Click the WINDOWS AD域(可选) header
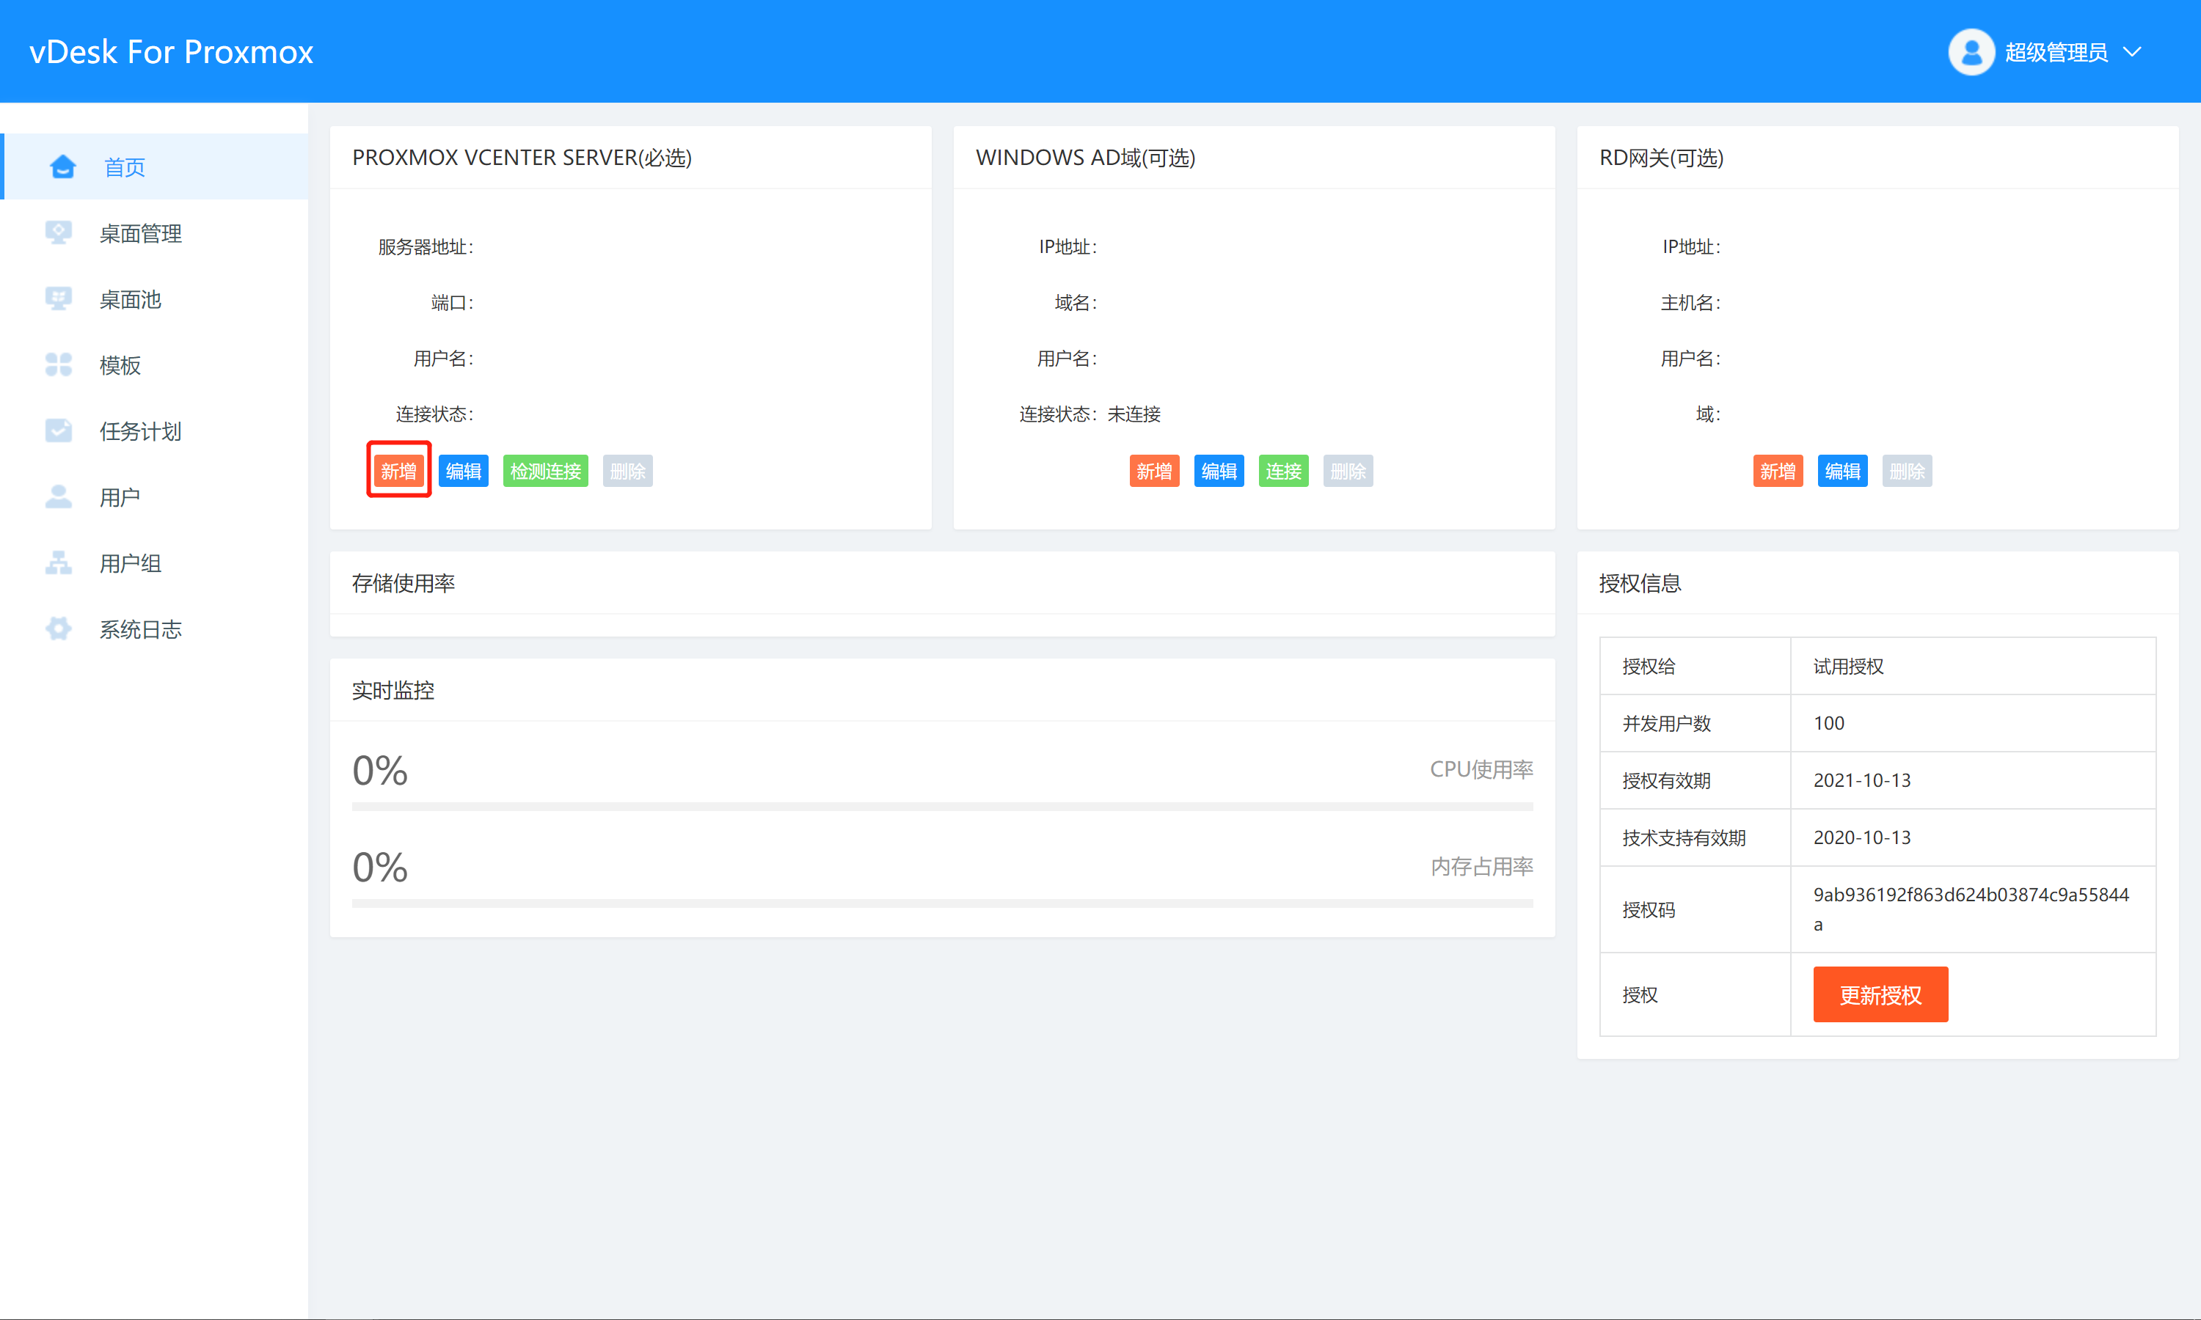The image size is (2201, 1320). click(1085, 158)
